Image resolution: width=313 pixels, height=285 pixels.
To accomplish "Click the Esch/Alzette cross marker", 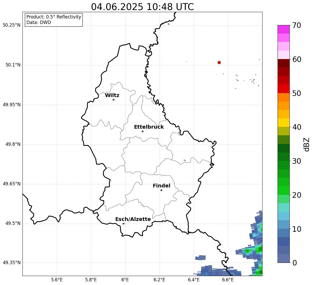I will pos(123,224).
